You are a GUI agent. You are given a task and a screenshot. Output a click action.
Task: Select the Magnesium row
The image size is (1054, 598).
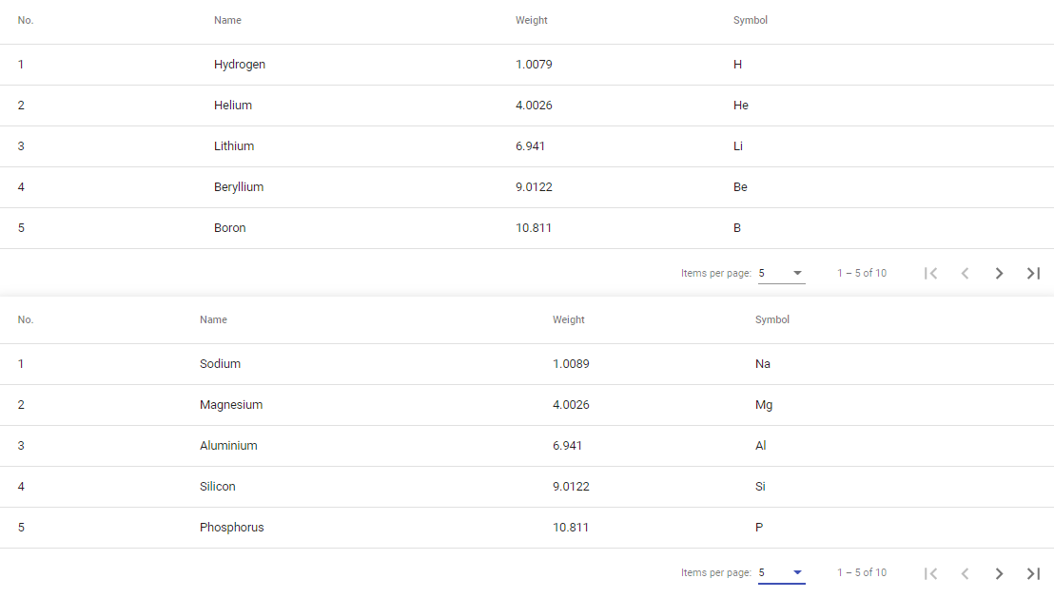(527, 404)
